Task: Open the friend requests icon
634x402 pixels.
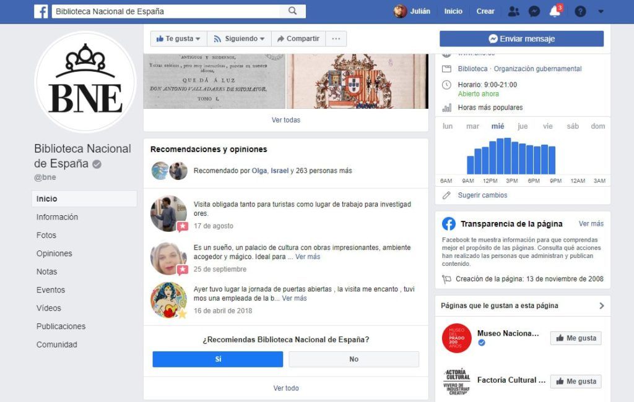Action: 513,11
